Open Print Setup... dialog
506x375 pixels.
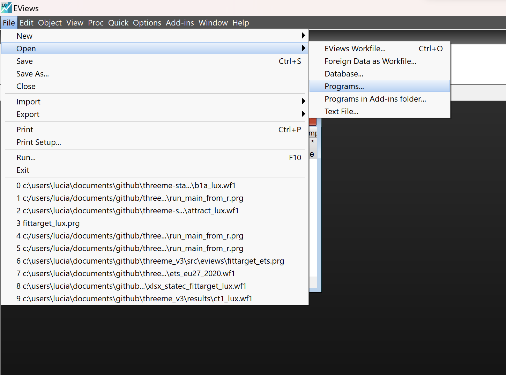coord(155,142)
